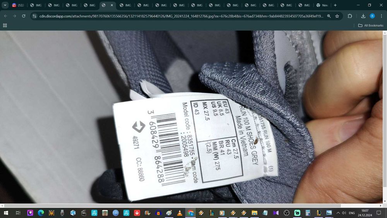
Task: Open a new browser tab
Action: coord(335,5)
